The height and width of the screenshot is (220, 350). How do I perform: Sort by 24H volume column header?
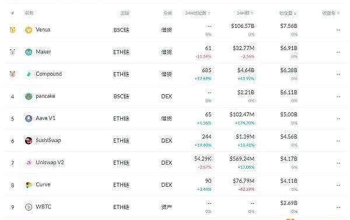[x=245, y=13]
